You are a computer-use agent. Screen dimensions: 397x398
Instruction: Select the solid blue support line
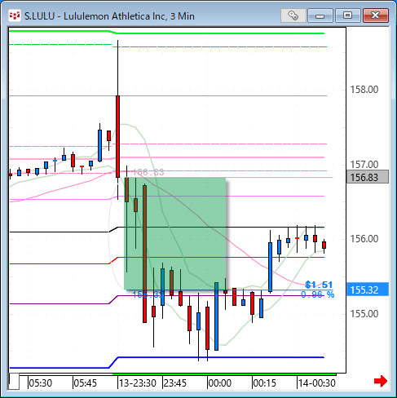(x=221, y=357)
